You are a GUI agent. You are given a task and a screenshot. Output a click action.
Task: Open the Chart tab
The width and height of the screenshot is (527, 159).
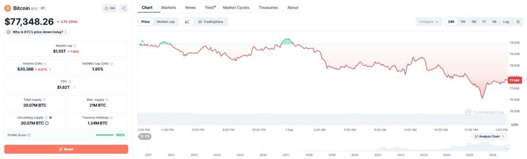pyautogui.click(x=147, y=7)
